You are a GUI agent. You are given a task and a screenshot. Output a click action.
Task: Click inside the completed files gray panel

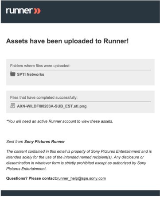[x=80, y=102]
